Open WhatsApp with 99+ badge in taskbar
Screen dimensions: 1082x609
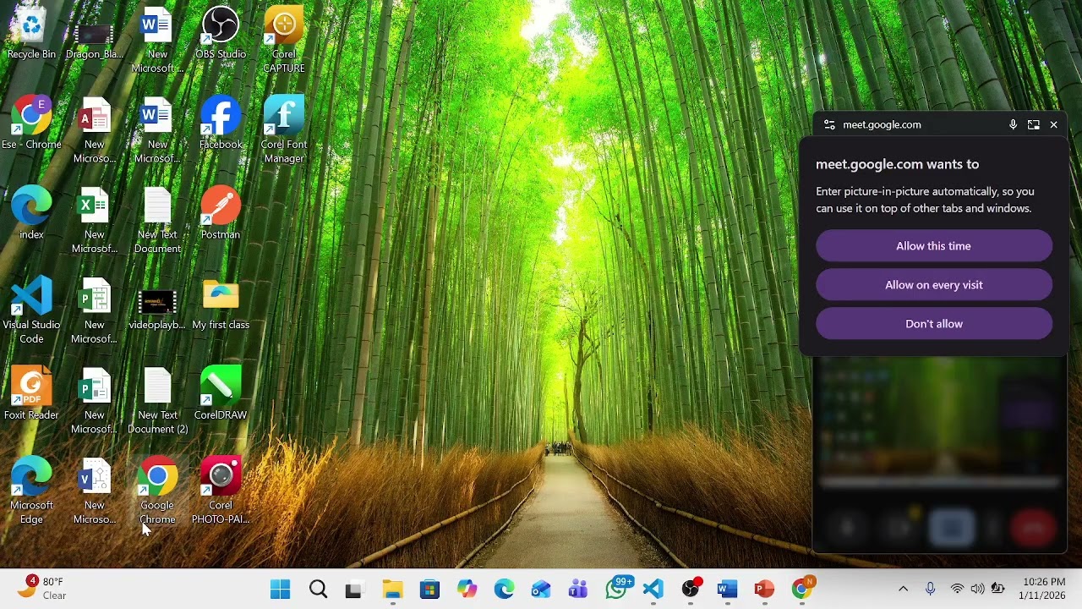[x=617, y=589]
